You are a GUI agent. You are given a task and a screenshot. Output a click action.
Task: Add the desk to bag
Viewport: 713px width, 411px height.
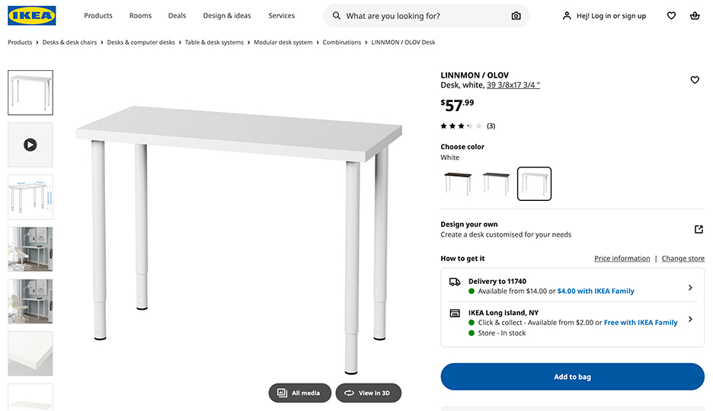tap(572, 377)
